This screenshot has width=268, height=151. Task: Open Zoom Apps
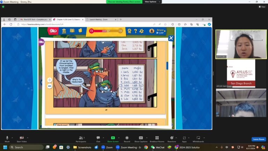click(x=184, y=139)
